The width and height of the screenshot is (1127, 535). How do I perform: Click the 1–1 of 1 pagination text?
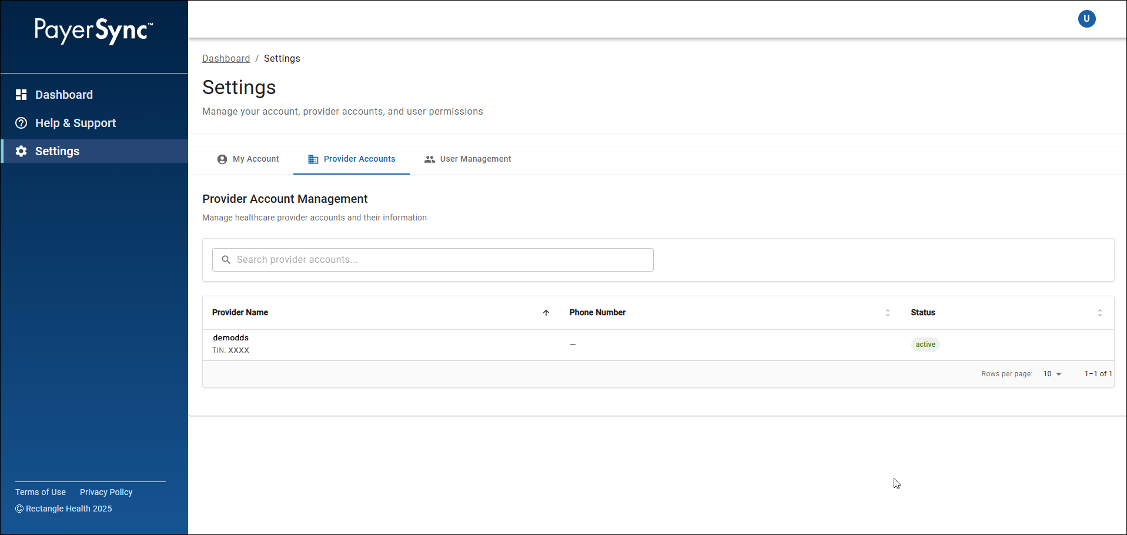click(x=1098, y=374)
